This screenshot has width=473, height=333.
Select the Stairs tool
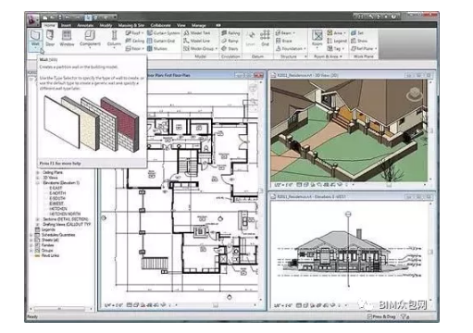coord(230,48)
